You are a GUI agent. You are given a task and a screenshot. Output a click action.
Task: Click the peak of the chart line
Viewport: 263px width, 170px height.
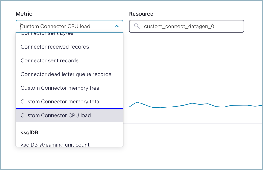point(137,102)
